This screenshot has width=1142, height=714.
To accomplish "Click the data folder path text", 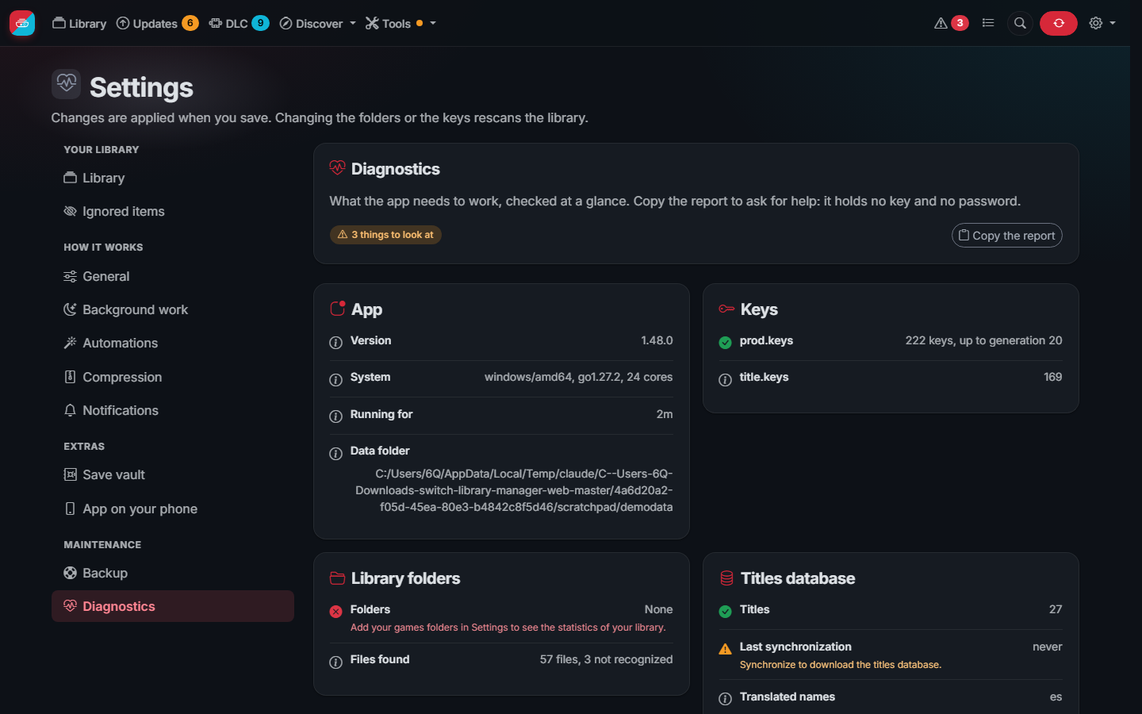I will [x=514, y=490].
